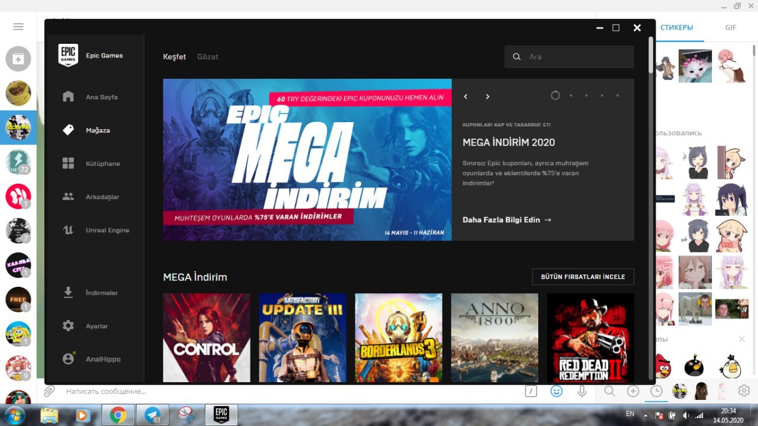Click the search magnifier in Ara field
The image size is (758, 426).
pos(517,57)
